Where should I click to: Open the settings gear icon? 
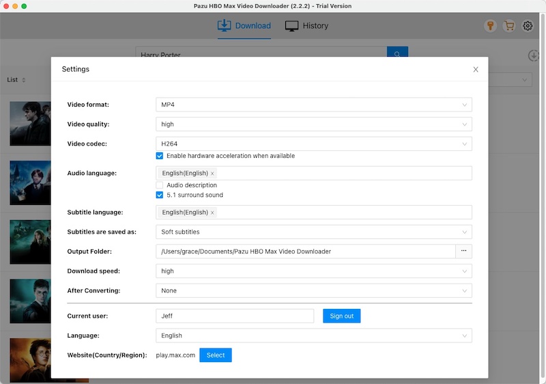[x=528, y=26]
